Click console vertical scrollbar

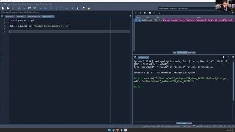(234, 81)
